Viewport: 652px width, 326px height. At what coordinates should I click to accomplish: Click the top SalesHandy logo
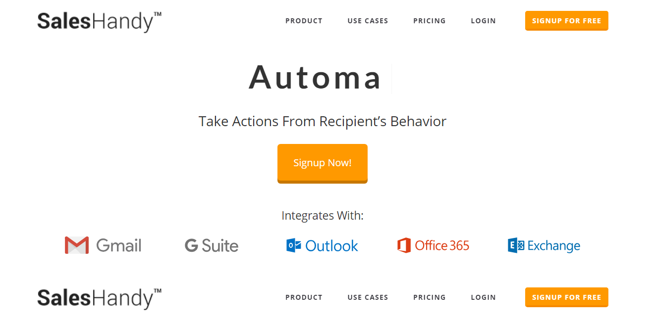coord(99,22)
